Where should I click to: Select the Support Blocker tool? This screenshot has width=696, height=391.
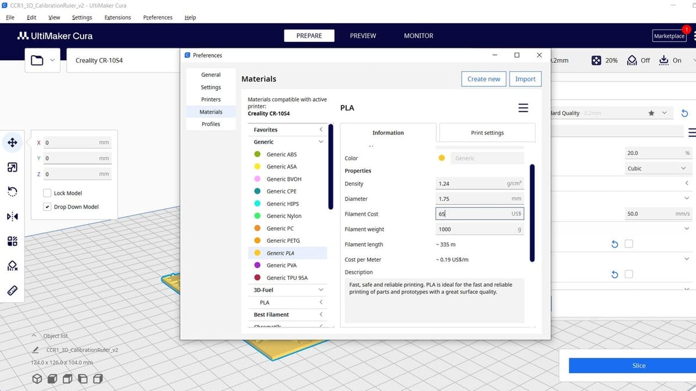point(12,265)
